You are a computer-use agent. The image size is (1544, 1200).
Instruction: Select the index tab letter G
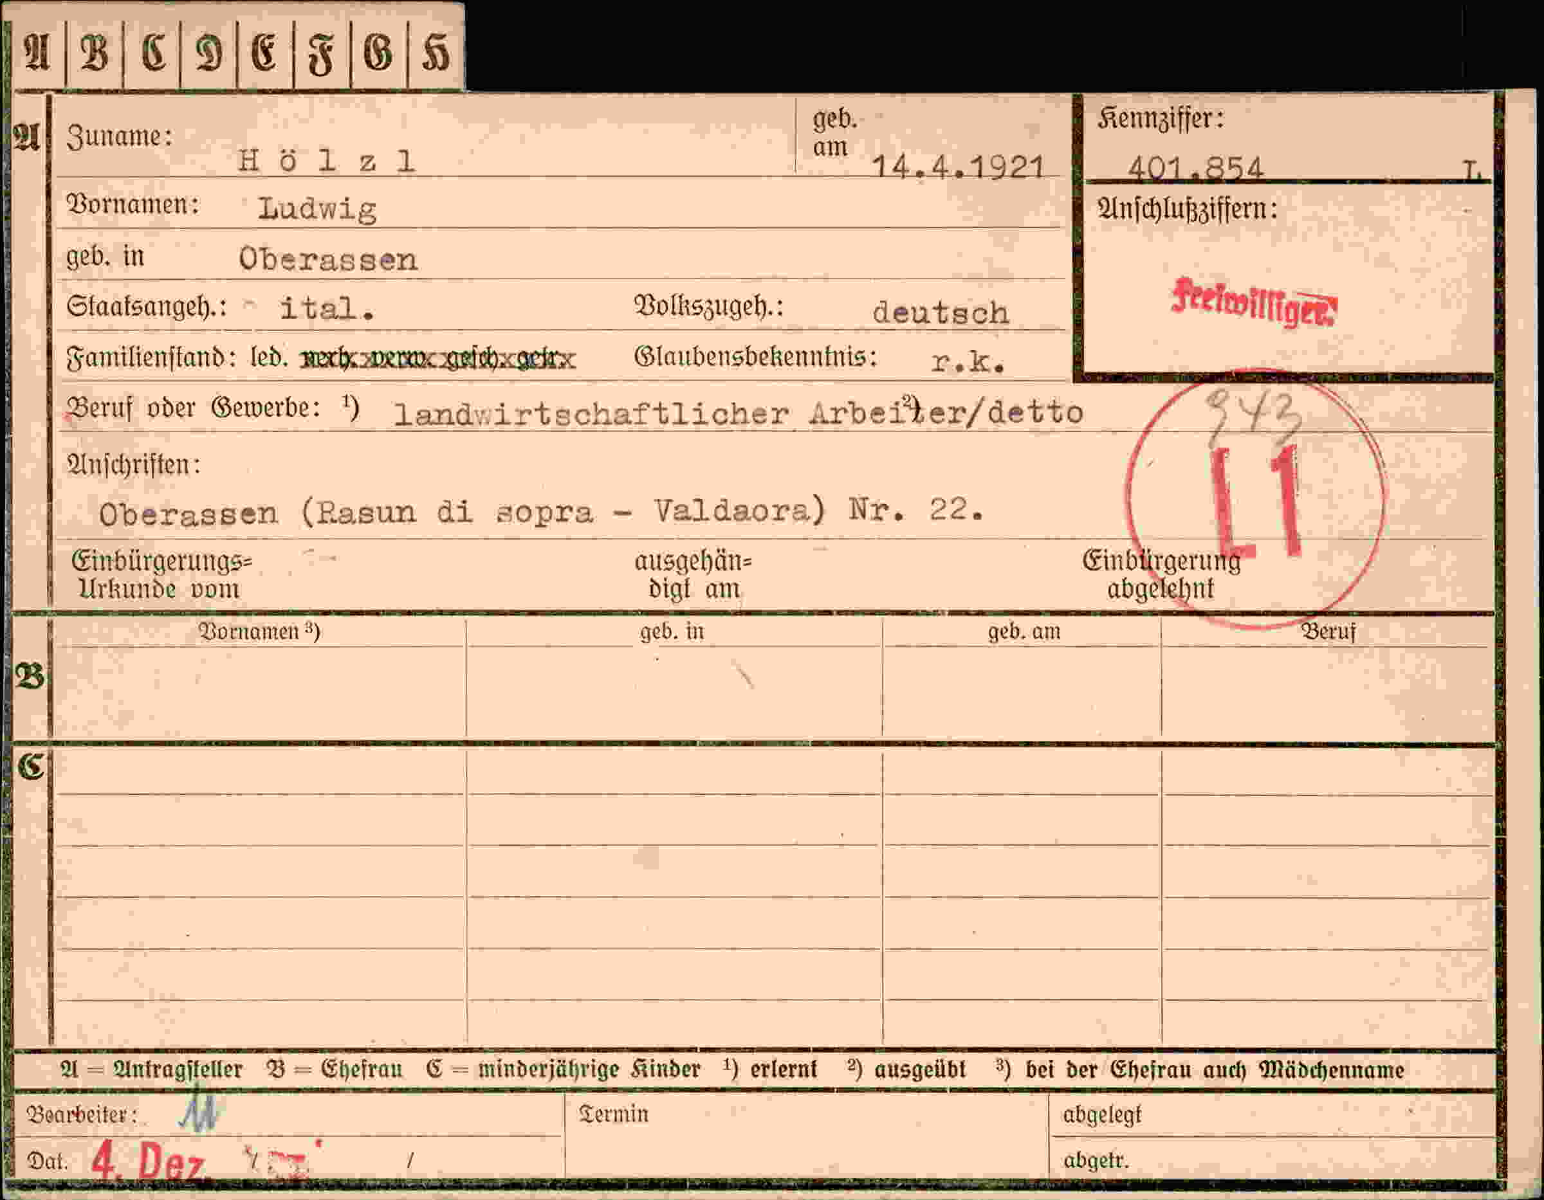pos(378,52)
